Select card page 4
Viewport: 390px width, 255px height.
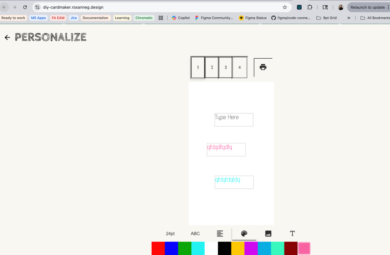pyautogui.click(x=240, y=67)
